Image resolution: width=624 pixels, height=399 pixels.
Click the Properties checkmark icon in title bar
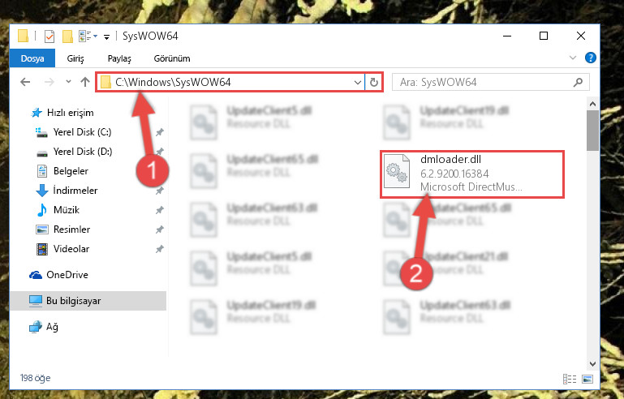coord(49,36)
